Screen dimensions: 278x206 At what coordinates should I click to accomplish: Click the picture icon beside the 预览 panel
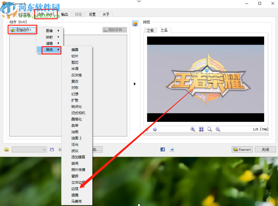click(135, 23)
